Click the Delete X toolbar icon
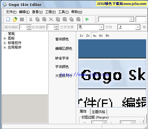 pyautogui.click(x=51, y=19)
